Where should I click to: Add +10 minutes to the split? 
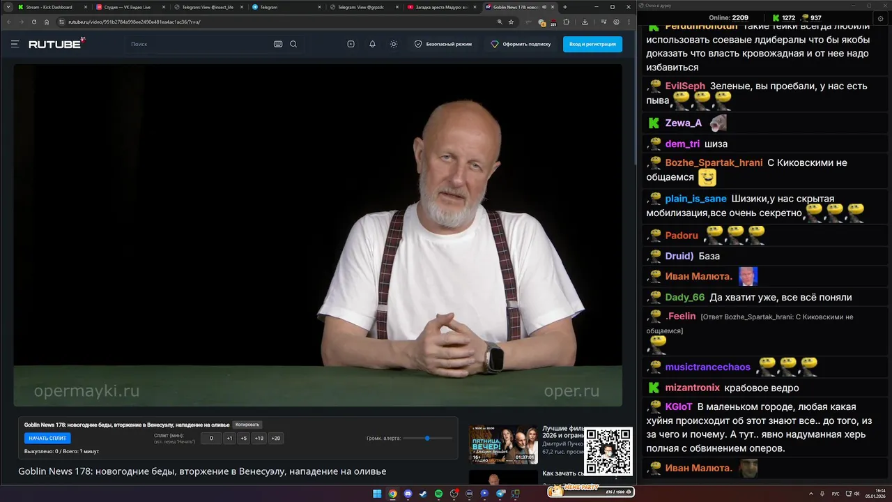(x=259, y=439)
